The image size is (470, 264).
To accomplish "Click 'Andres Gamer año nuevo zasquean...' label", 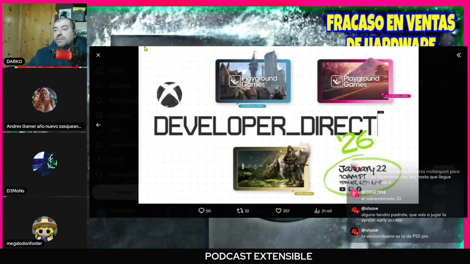I will coord(44,126).
